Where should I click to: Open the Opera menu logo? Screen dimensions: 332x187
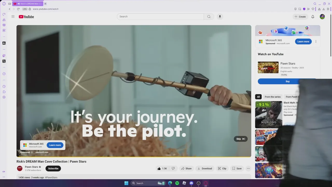[x=4, y=4]
